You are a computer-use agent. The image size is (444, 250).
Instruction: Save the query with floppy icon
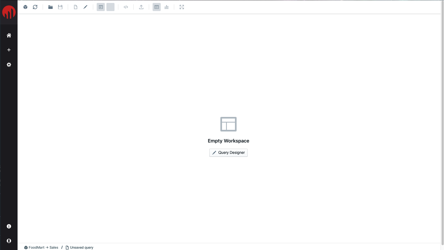(60, 7)
